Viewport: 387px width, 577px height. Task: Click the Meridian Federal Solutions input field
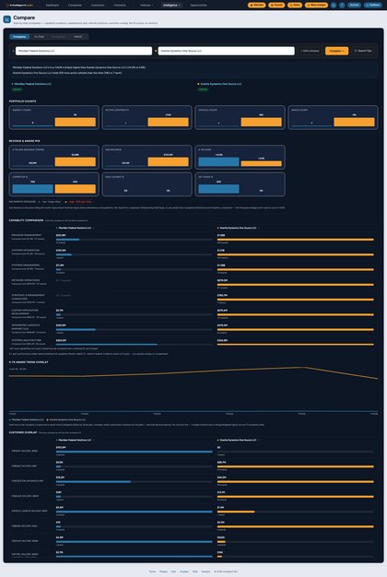[x=84, y=51]
